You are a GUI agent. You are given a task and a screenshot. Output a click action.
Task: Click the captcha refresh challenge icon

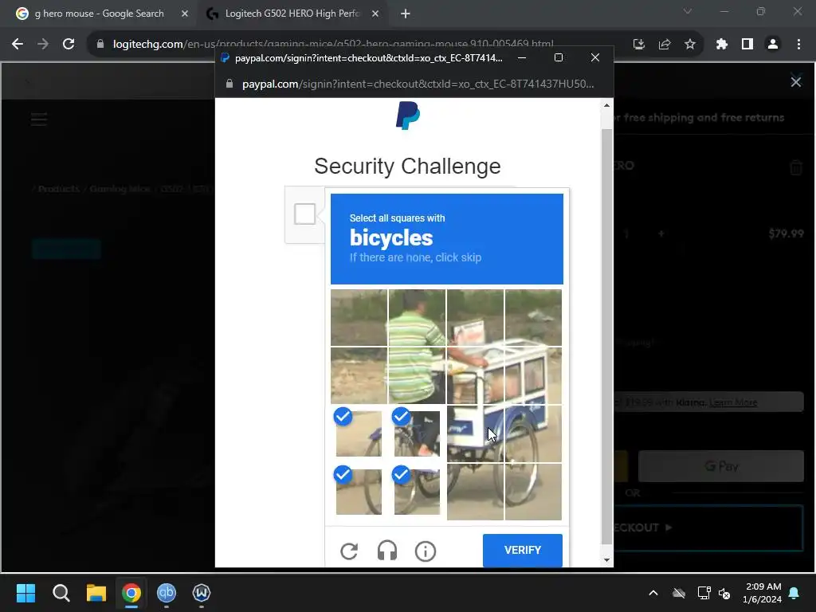click(x=349, y=551)
